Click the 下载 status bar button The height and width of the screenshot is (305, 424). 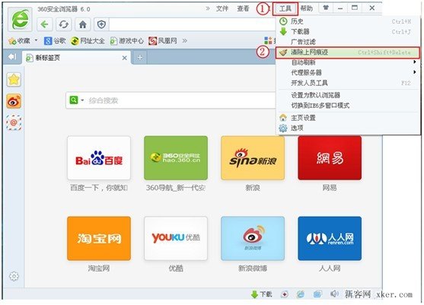262,294
